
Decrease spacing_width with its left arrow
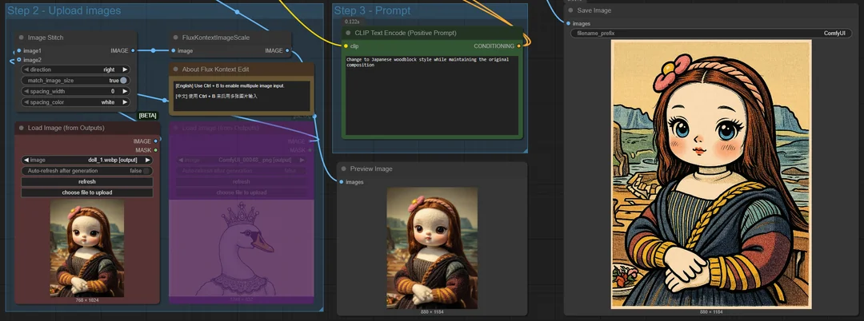26,91
